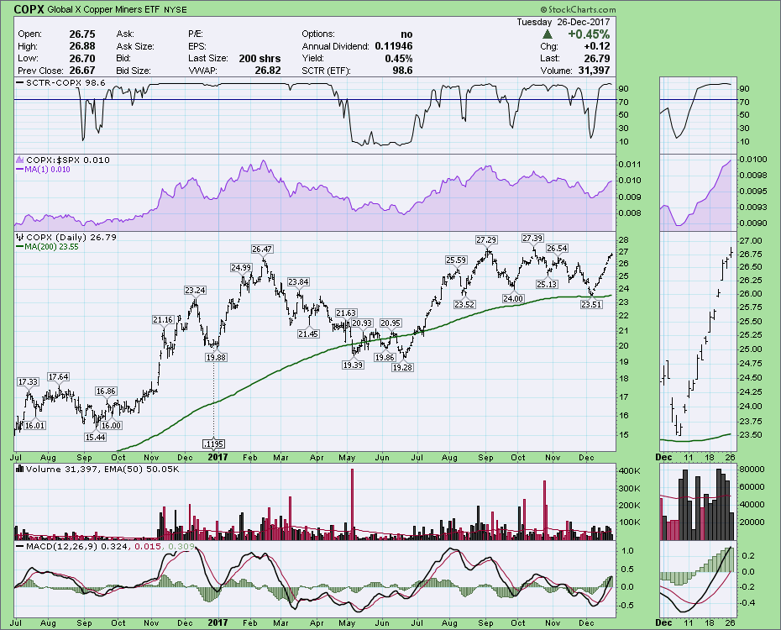The width and height of the screenshot is (781, 630).
Task: Click the green up-arrow change indicator
Action: coord(548,34)
